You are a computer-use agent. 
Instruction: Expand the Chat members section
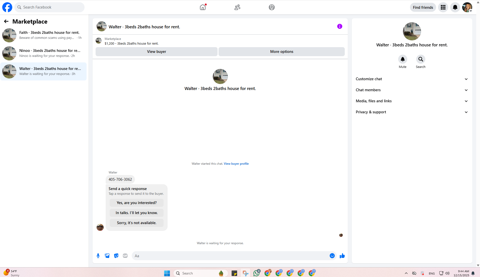[x=412, y=90]
